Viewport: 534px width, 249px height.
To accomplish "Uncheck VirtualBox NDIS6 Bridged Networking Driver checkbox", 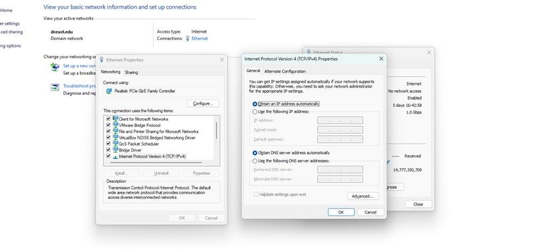I will [x=108, y=138].
